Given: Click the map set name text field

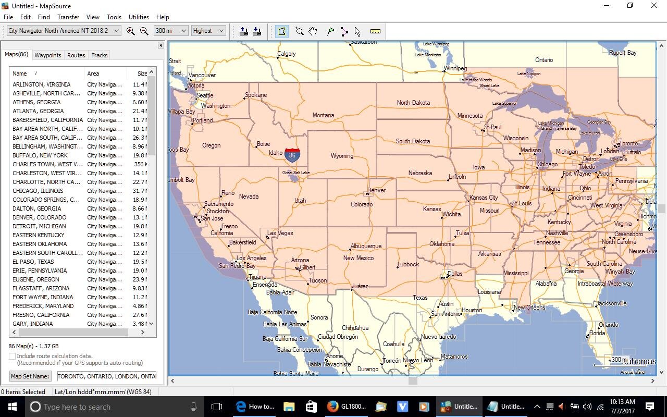Looking at the screenshot, I should 107,376.
